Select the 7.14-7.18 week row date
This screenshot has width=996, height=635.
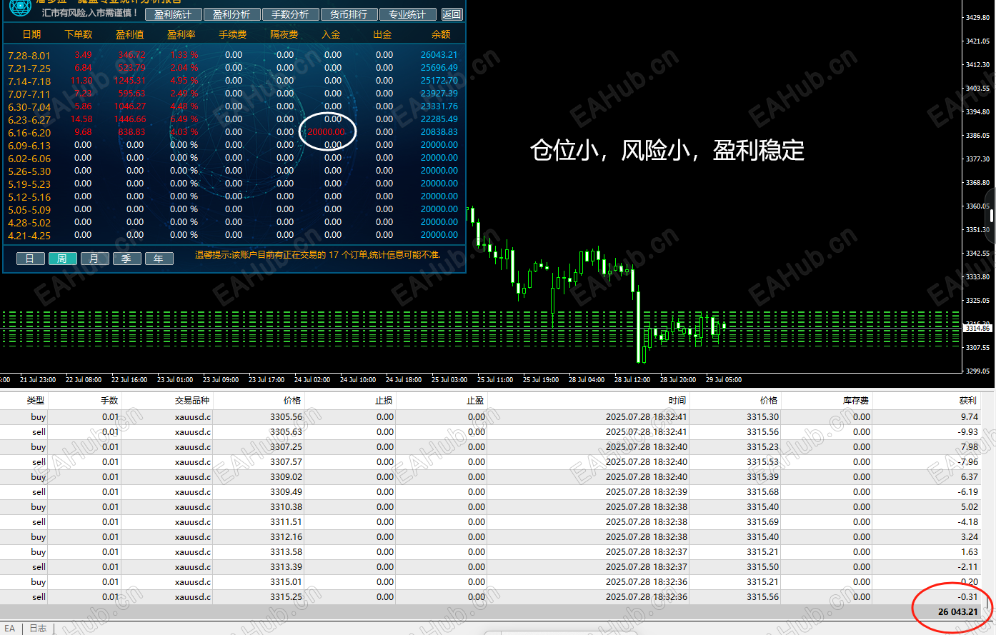(29, 81)
